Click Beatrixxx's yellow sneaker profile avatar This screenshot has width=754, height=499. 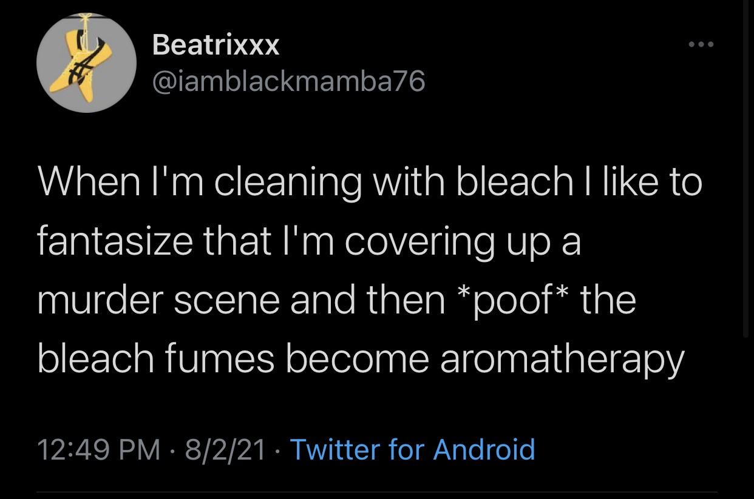(x=86, y=63)
